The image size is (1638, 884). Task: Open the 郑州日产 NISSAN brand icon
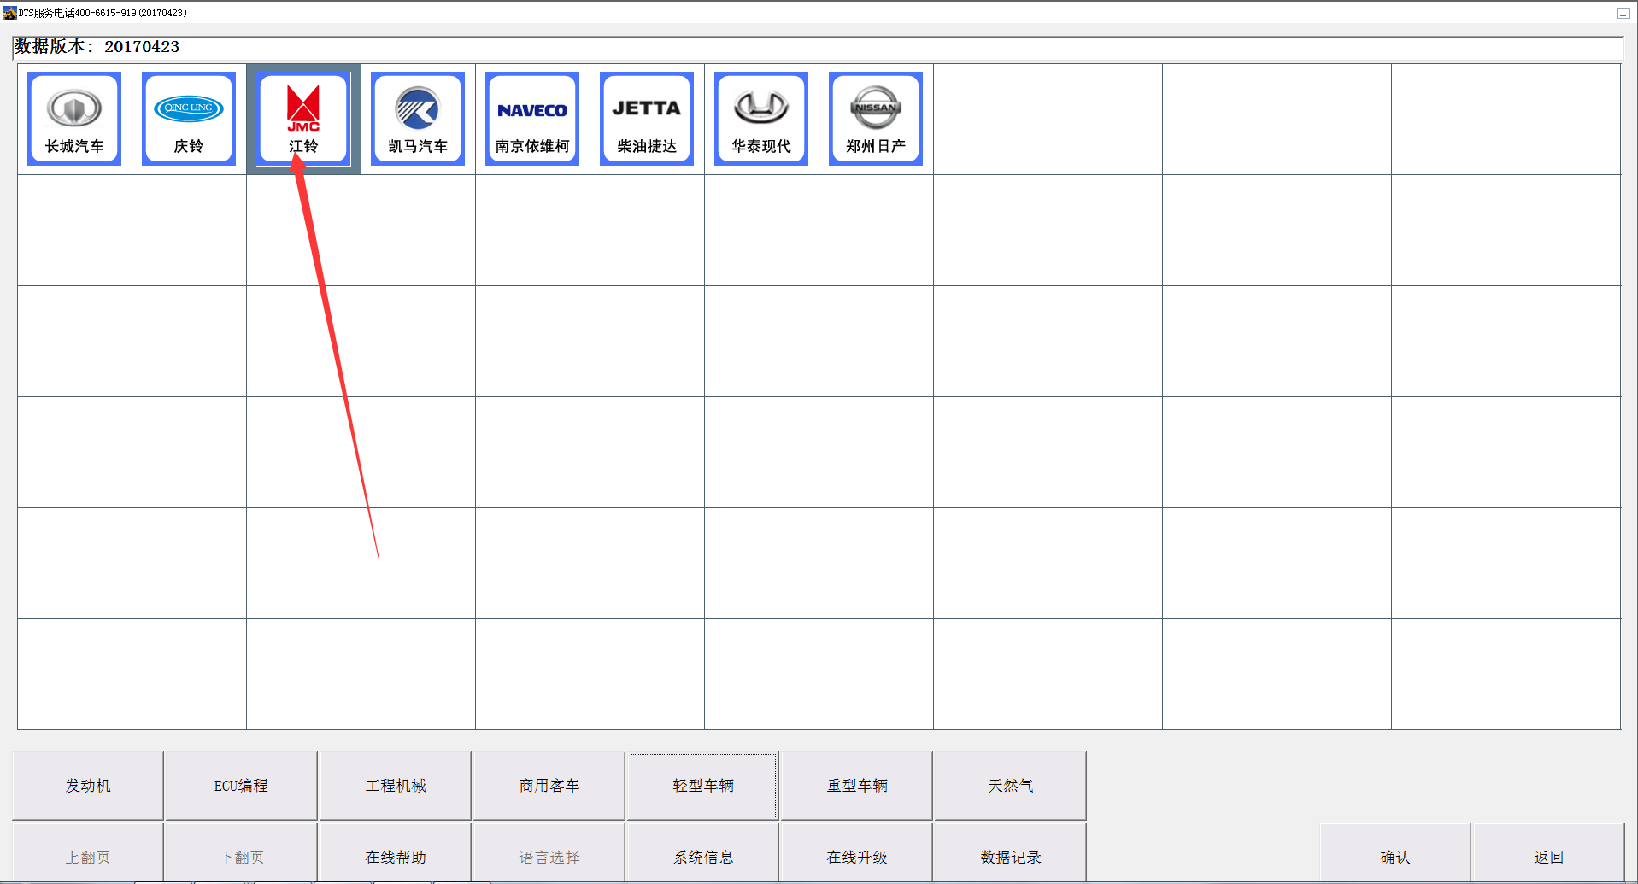(x=876, y=119)
